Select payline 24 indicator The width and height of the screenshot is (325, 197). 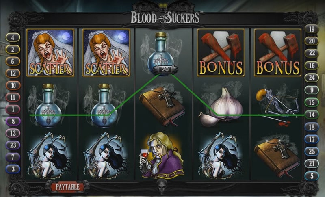312,78
